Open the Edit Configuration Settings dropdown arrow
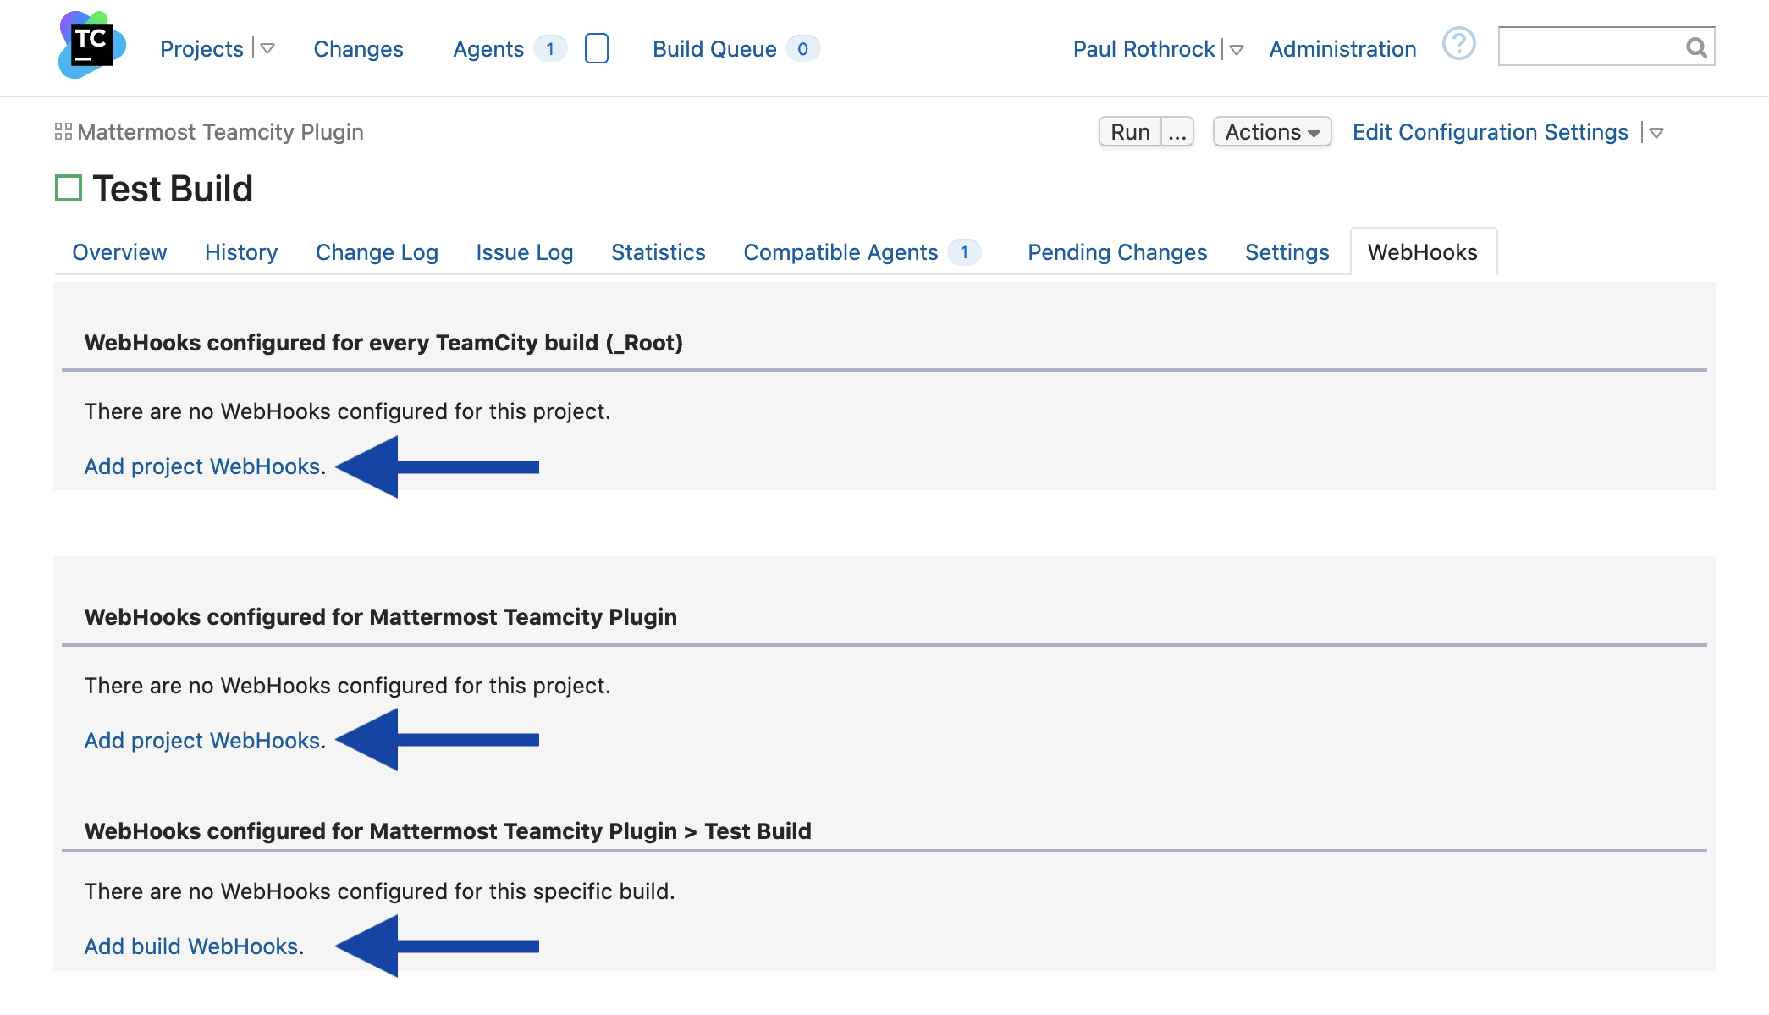This screenshot has height=1015, width=1769. point(1656,132)
